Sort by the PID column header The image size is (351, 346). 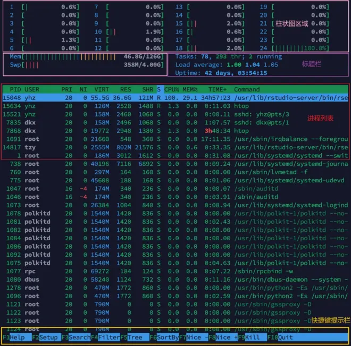[15, 89]
